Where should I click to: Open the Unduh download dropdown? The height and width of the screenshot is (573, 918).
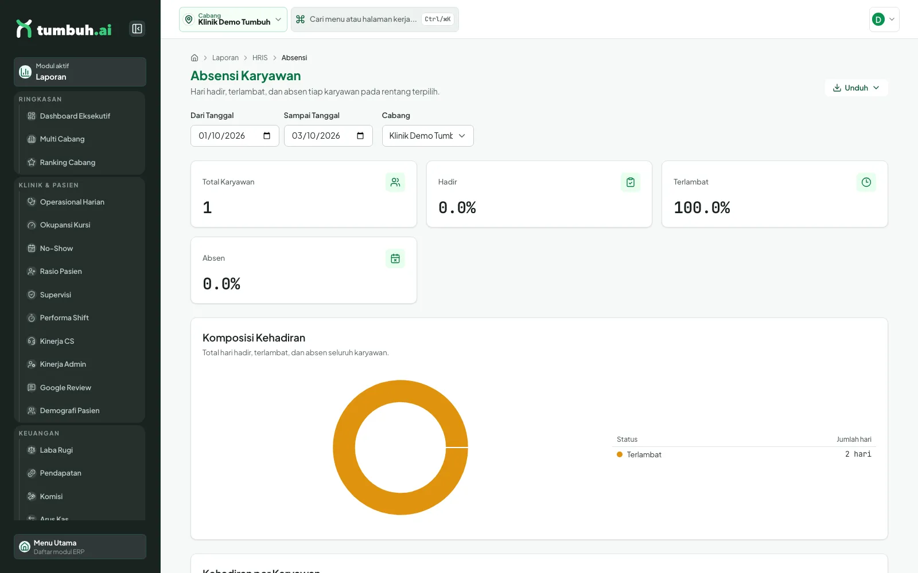(x=856, y=88)
